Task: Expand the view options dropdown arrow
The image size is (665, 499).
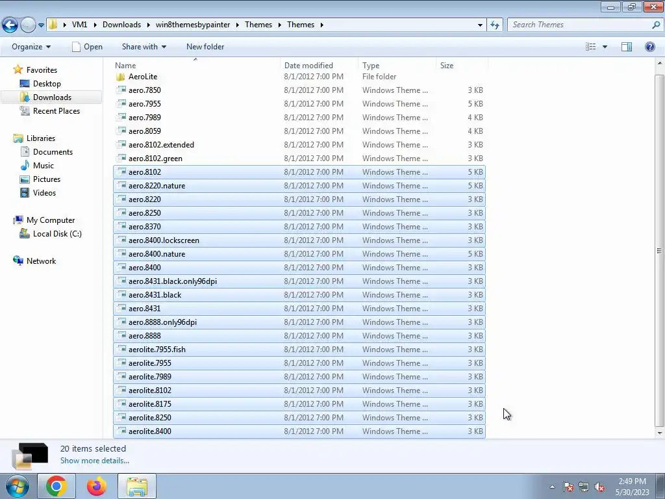Action: 605,47
